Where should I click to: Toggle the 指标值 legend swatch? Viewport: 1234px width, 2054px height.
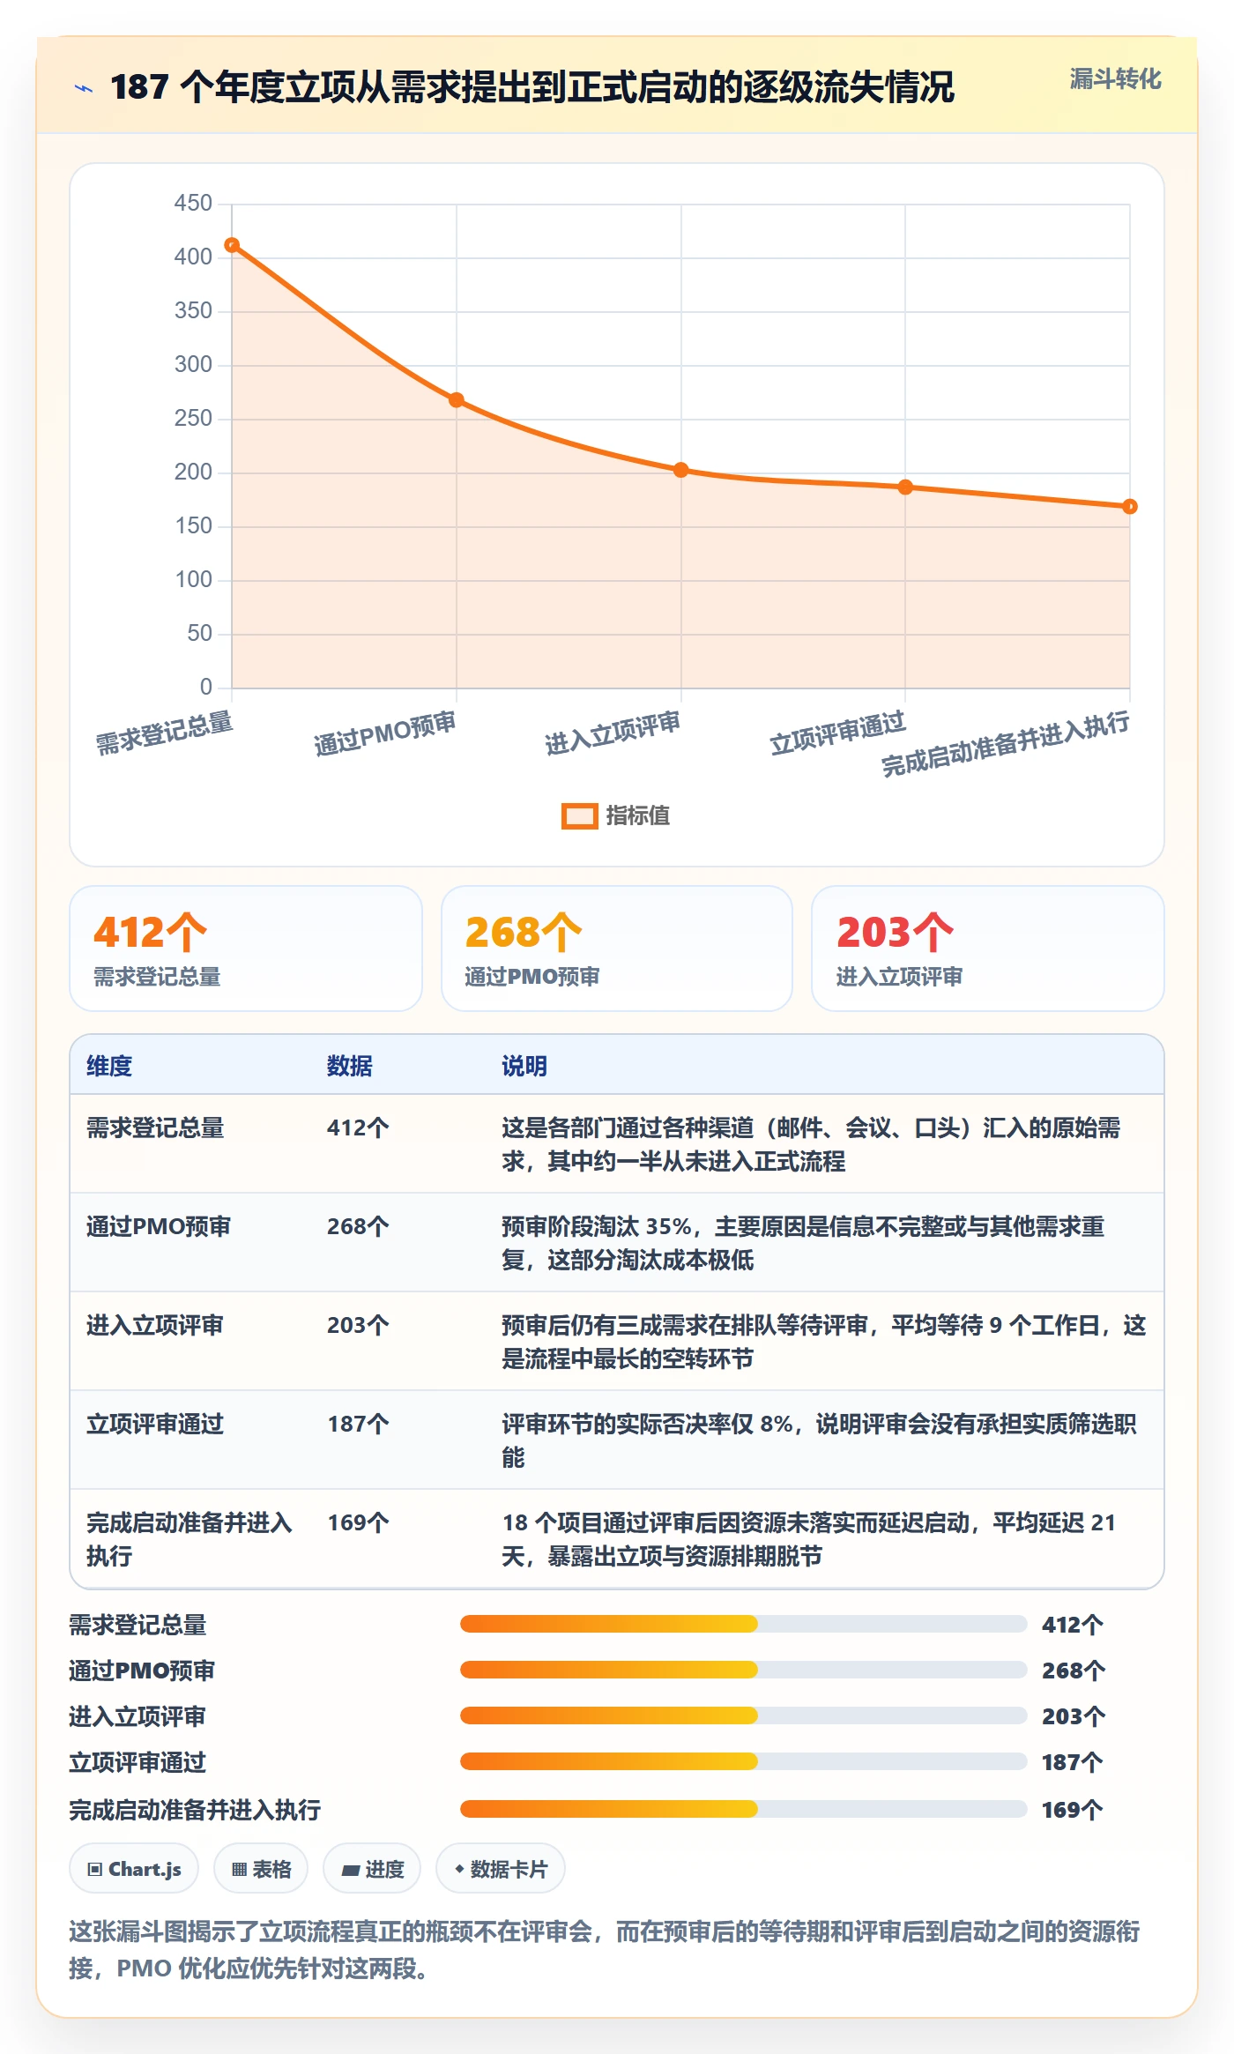point(579,816)
